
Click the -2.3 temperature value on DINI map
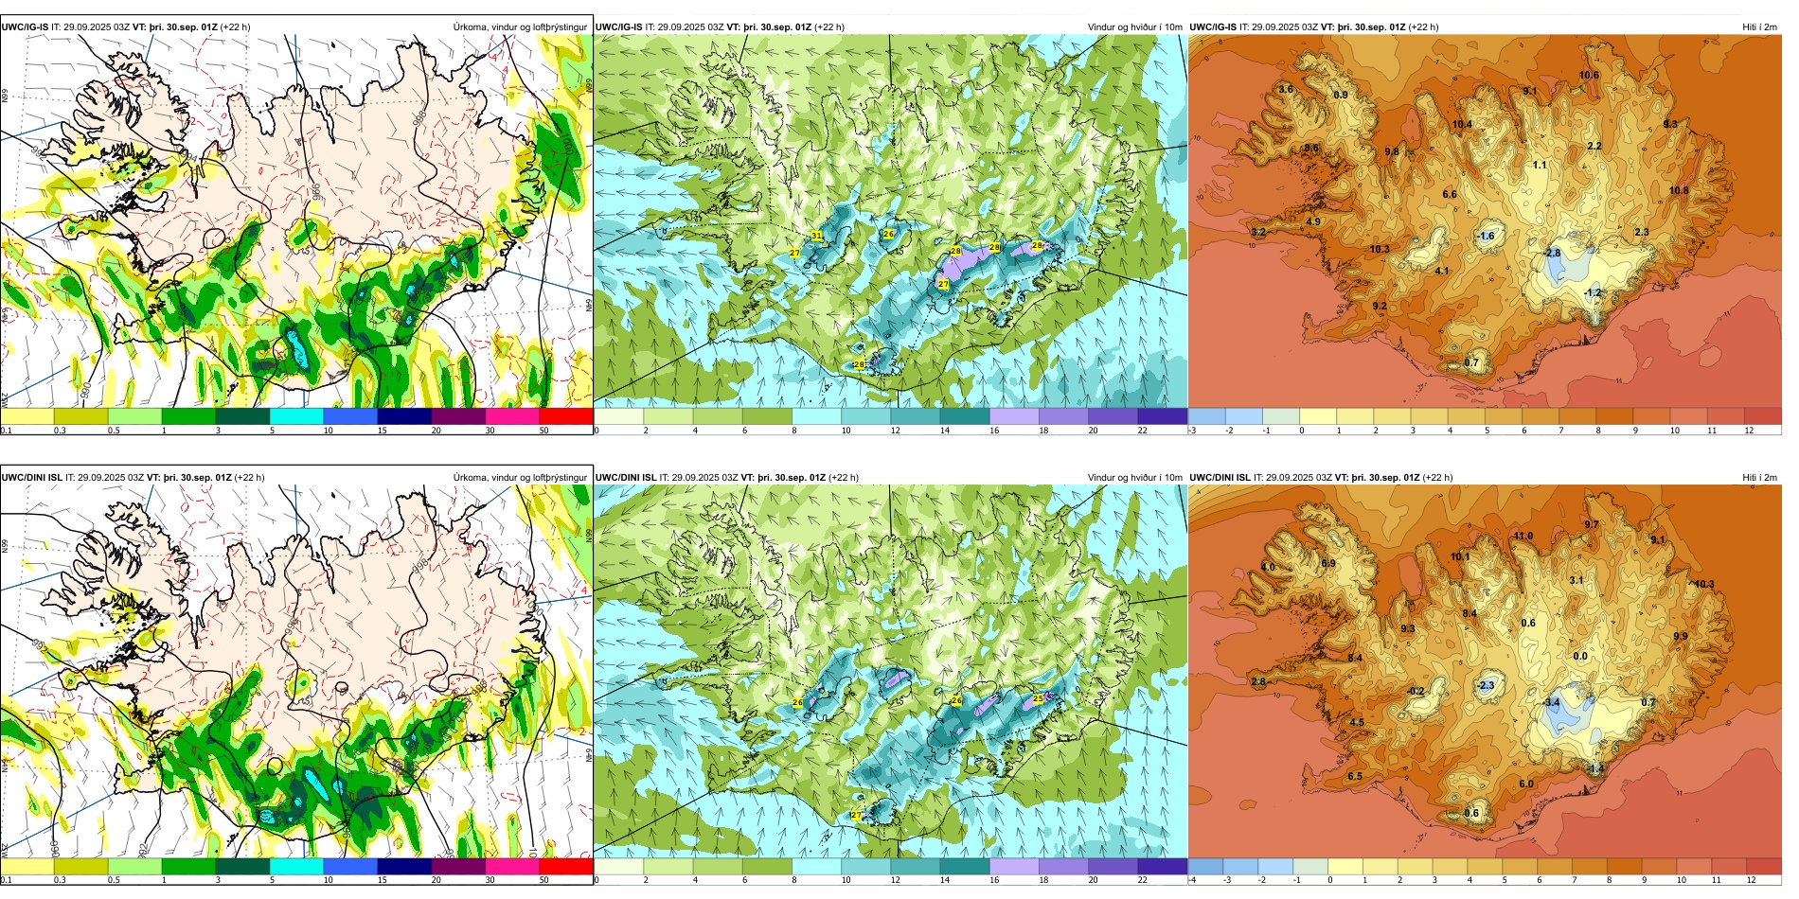point(1486,685)
